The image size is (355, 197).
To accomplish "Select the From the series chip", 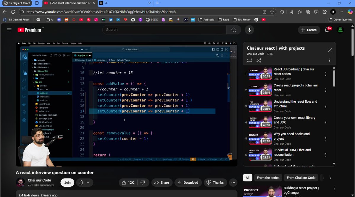I will pyautogui.click(x=268, y=178).
